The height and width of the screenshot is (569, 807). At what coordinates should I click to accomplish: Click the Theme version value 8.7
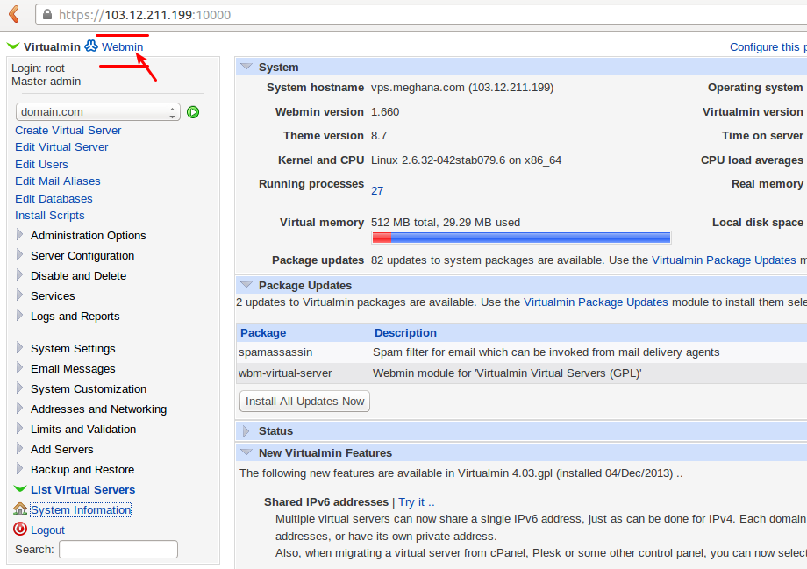coord(379,136)
